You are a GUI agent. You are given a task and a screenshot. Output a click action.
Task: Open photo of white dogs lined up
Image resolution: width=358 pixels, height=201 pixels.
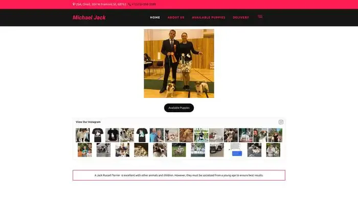[x=198, y=150]
